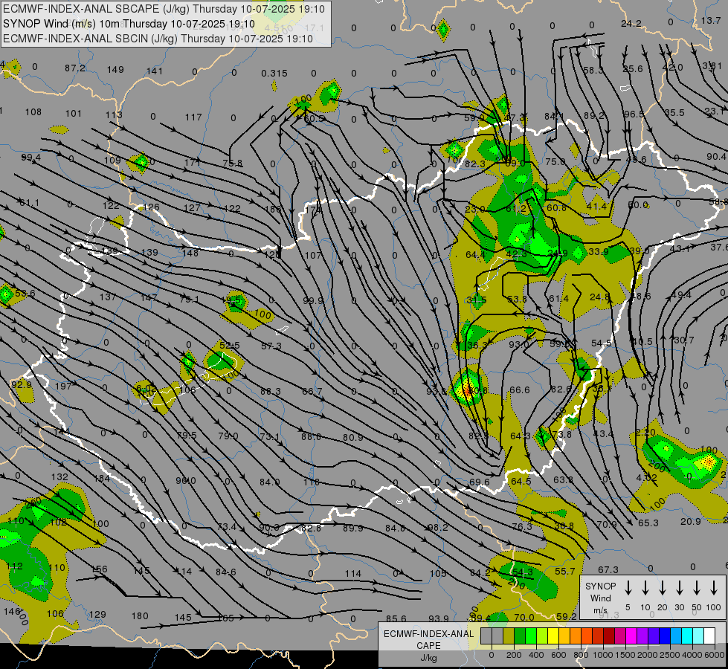Click the map value 105

tap(438, 573)
